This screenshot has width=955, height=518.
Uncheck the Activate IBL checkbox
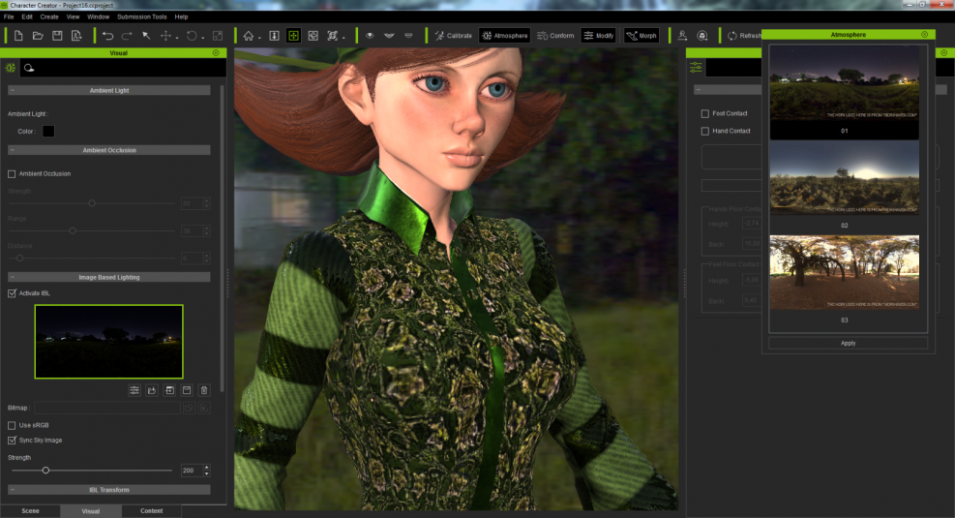[x=13, y=293]
